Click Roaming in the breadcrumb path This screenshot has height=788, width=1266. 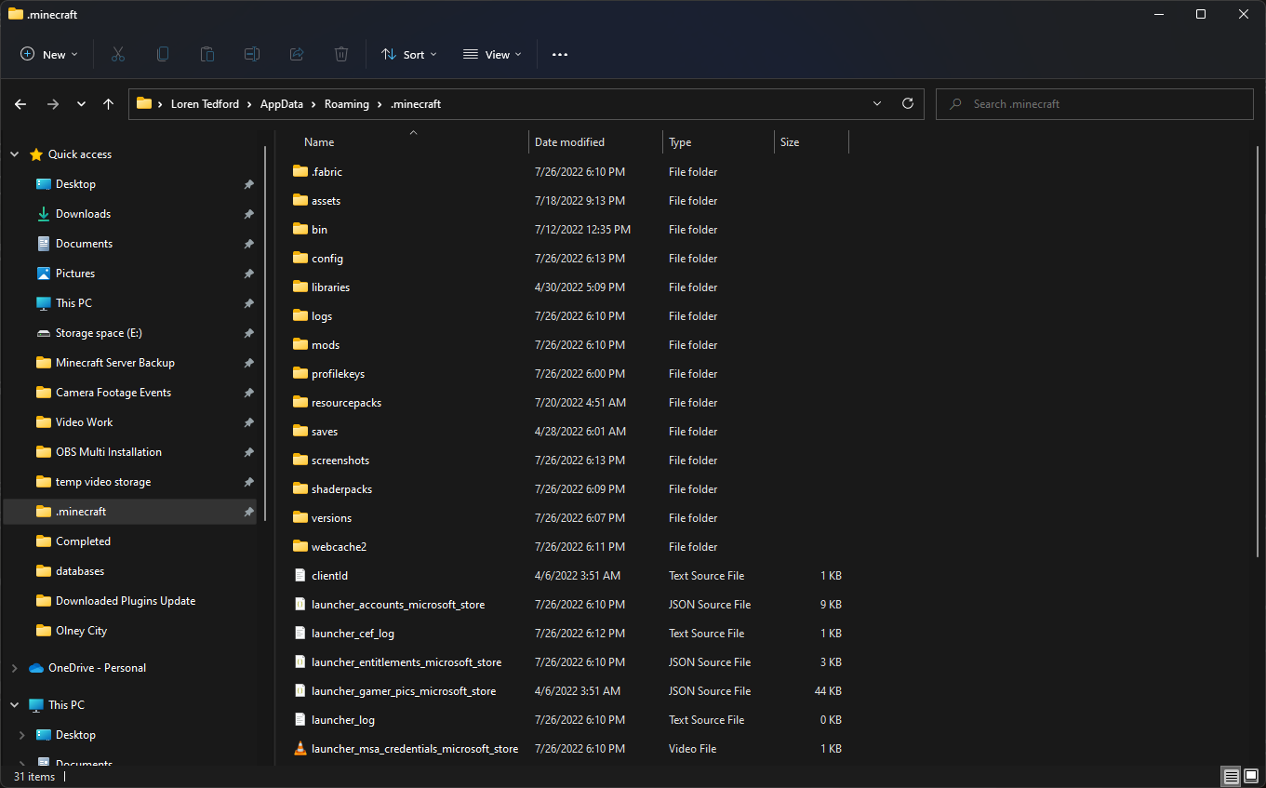point(347,104)
